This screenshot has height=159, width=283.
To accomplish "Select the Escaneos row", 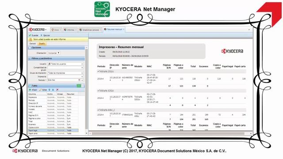I will 53,125.
